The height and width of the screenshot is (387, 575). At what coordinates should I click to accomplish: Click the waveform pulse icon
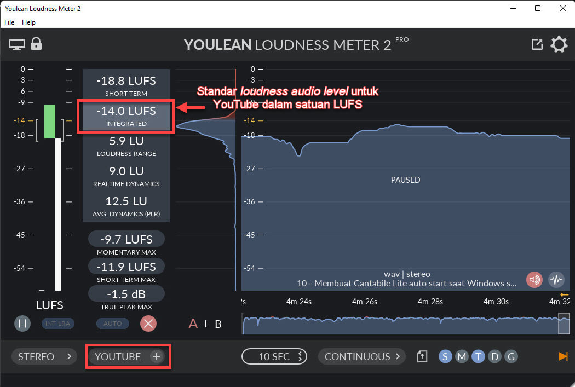point(556,280)
